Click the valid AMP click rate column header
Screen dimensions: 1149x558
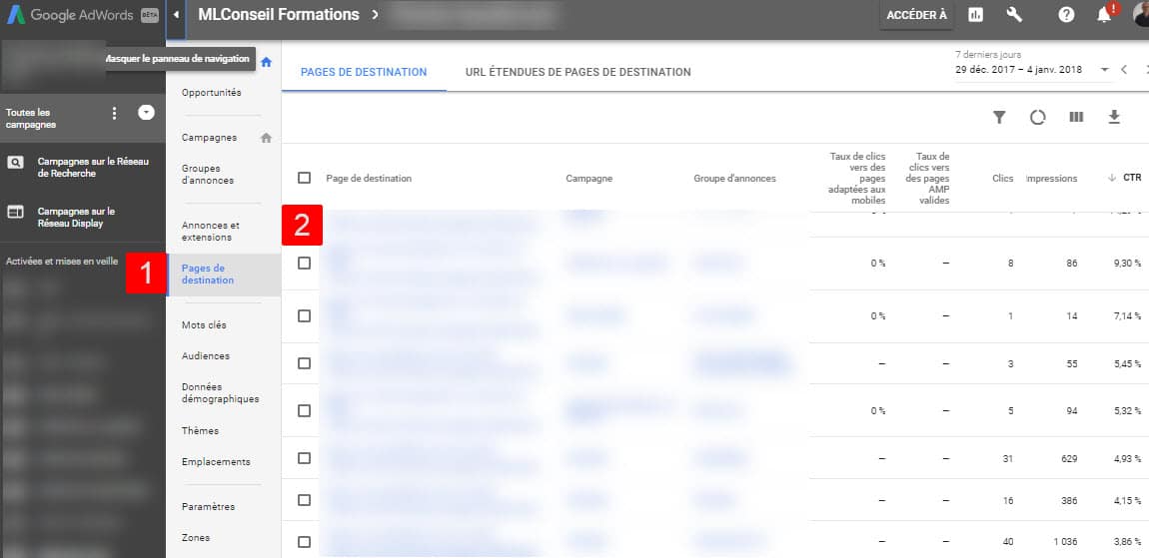(x=928, y=178)
